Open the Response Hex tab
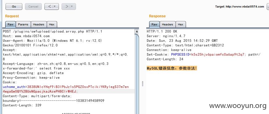 [180, 25]
